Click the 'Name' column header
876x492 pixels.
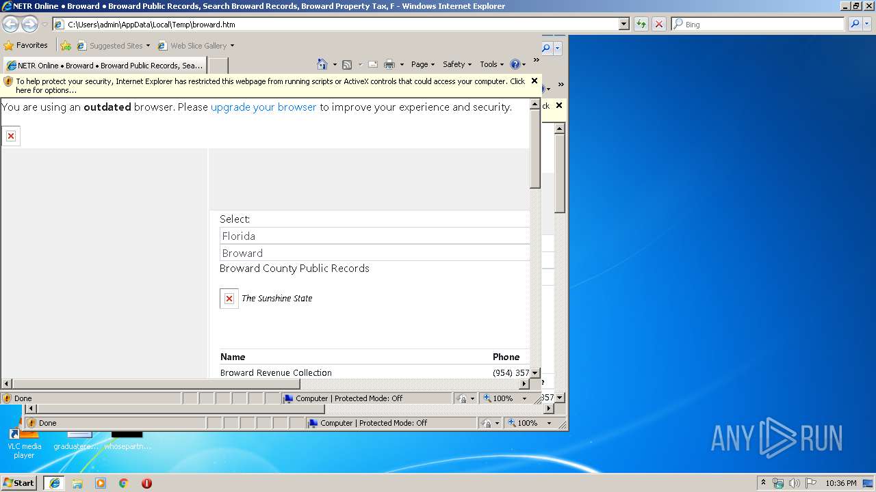pos(233,357)
